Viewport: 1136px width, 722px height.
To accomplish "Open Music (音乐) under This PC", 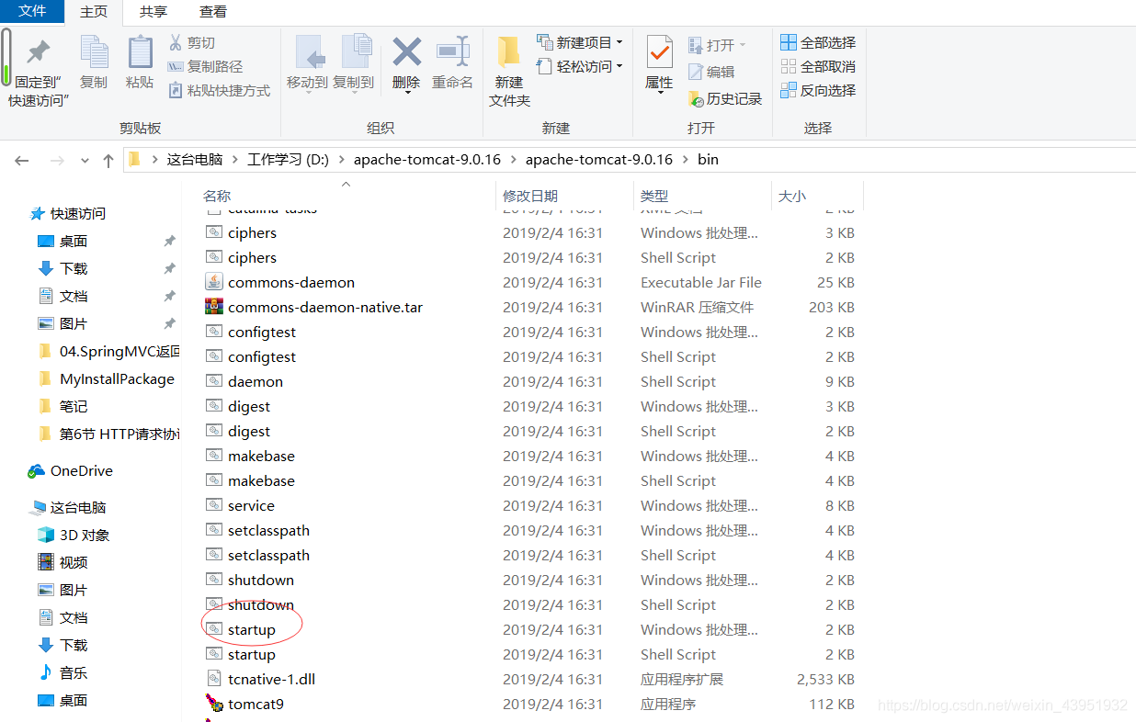I will pyautogui.click(x=62, y=672).
